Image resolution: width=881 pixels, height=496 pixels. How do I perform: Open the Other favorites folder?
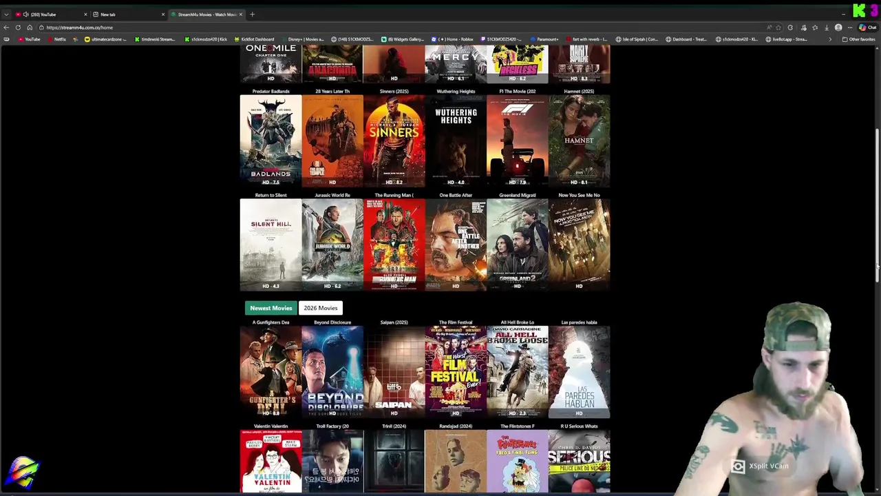[858, 39]
